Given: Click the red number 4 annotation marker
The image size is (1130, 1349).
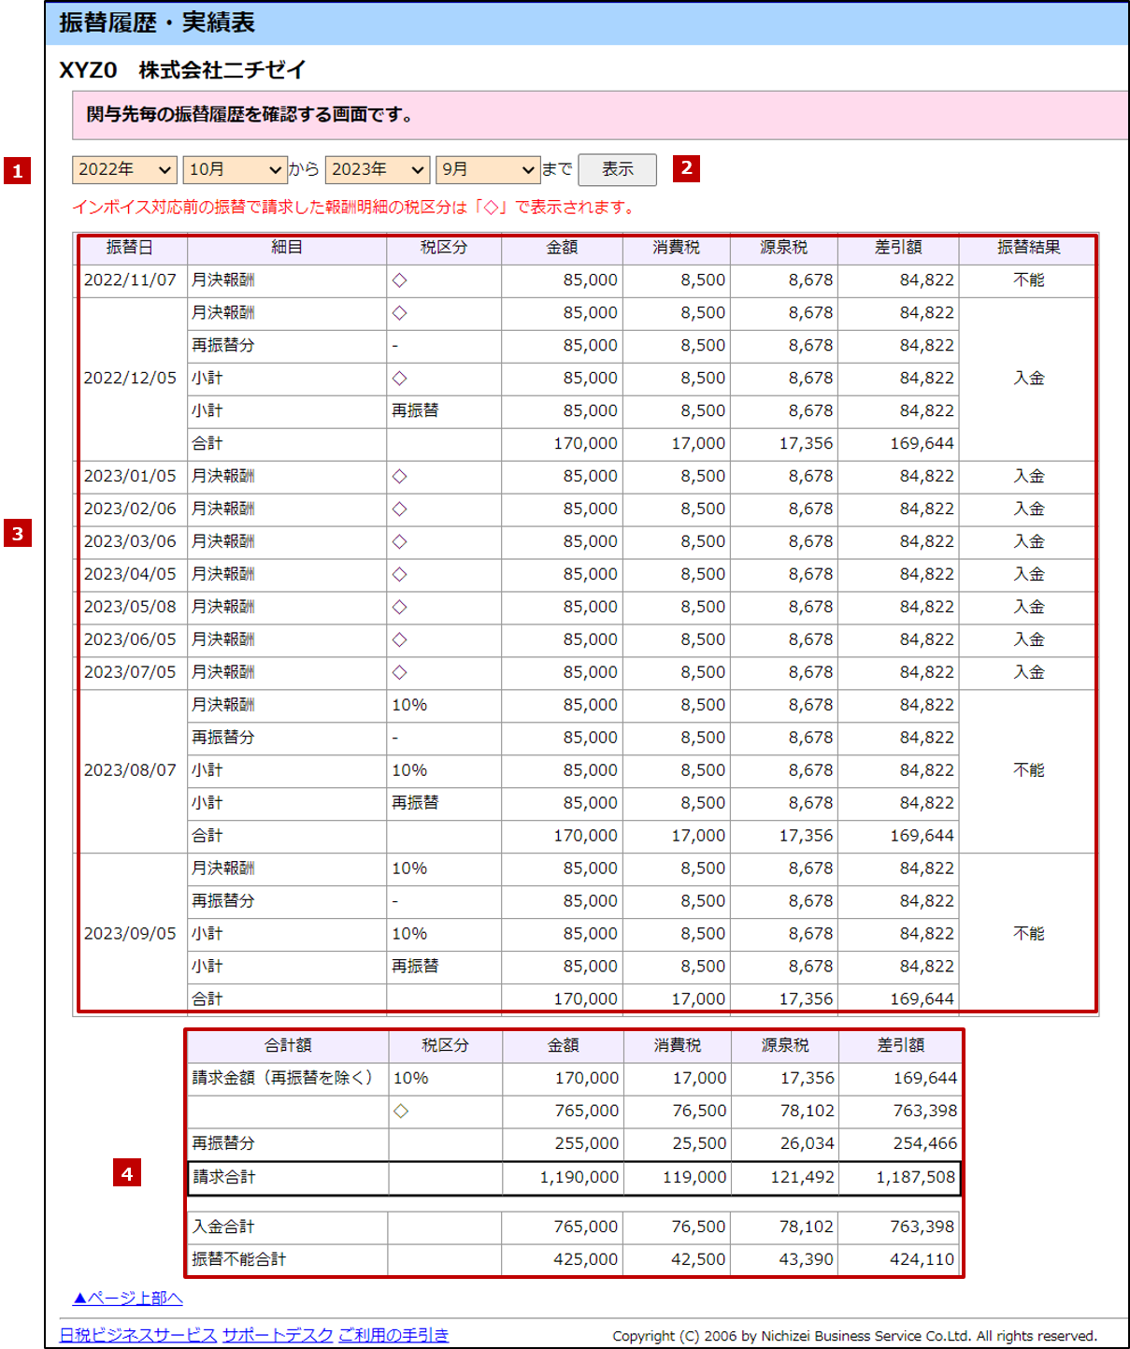Looking at the screenshot, I should point(127,1173).
